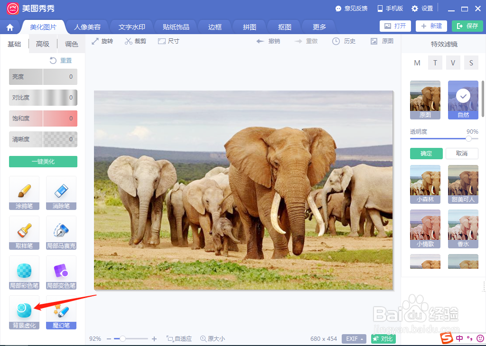The image size is (486, 346).
Task: Select the 小情歌 filter thumbnail
Action: (425, 229)
